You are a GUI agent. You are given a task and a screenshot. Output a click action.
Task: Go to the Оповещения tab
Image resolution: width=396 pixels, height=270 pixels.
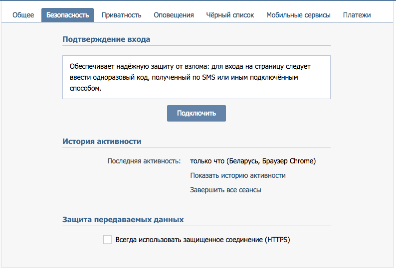click(x=174, y=15)
